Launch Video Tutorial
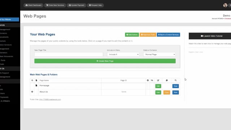The height and width of the screenshot is (130, 231). (212, 36)
